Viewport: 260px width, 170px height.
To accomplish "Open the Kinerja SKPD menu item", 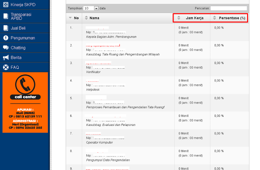I will coord(25,5).
